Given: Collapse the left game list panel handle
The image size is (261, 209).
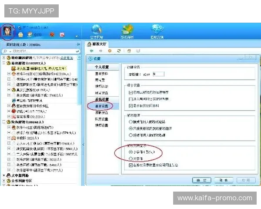Looking at the screenshot, I should click(x=83, y=145).
